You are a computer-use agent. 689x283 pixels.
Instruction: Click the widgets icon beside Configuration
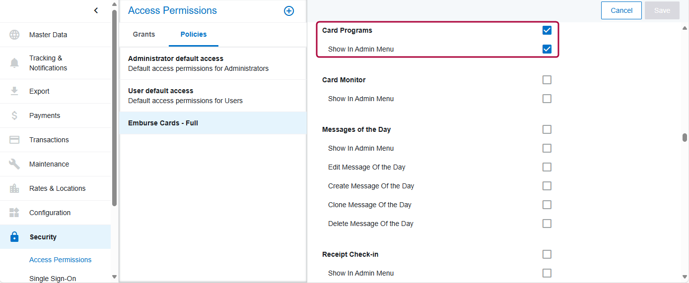[14, 213]
